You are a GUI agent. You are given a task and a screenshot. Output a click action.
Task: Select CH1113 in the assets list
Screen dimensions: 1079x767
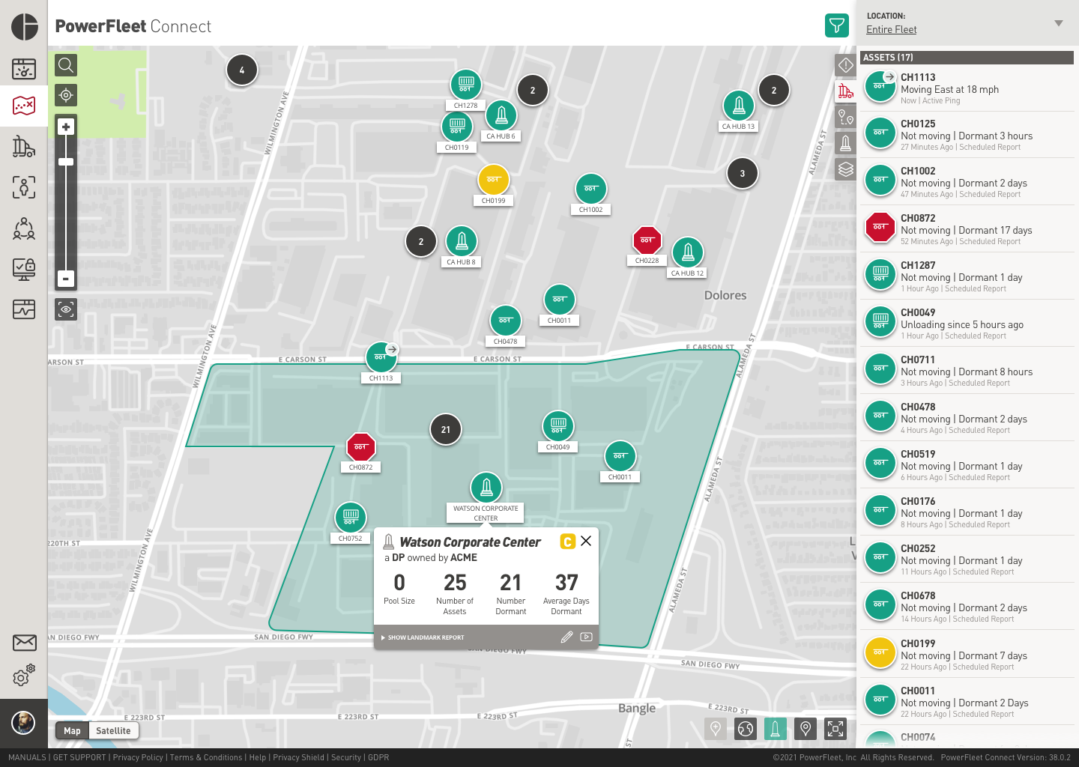[x=967, y=88]
